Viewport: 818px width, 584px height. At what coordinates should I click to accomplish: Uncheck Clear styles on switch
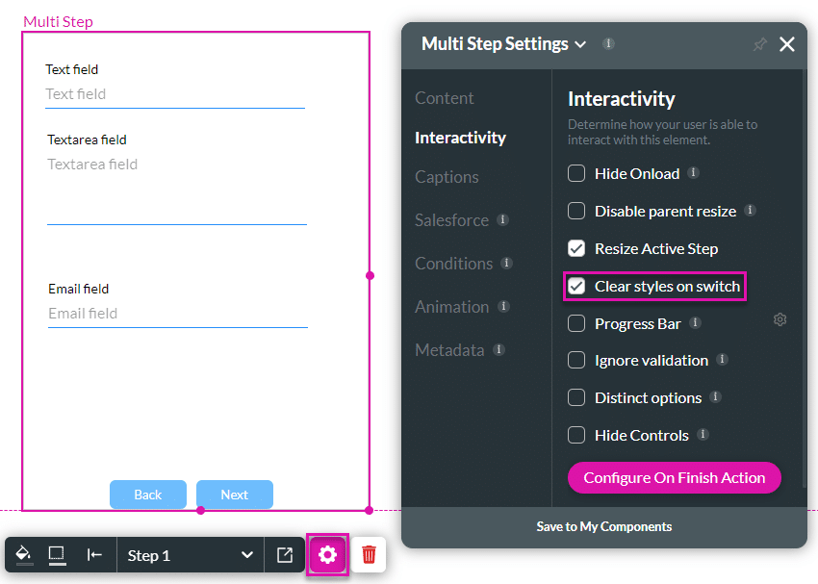[576, 286]
